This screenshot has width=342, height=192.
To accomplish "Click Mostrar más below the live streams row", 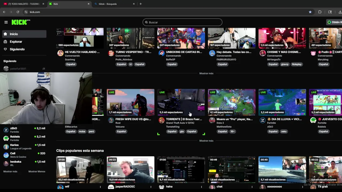I will coord(206,141).
